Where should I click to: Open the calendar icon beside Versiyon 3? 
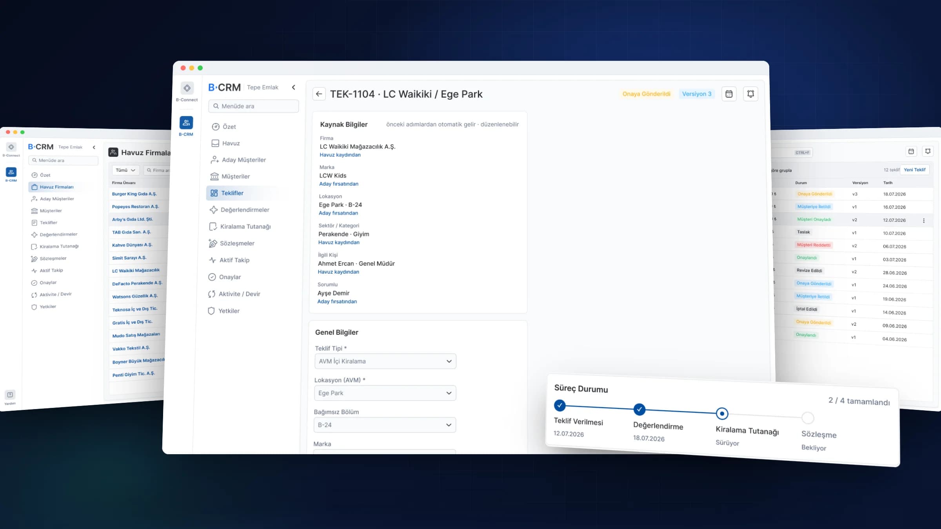729,94
